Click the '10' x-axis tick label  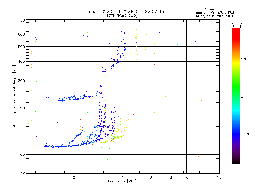pos(186,177)
